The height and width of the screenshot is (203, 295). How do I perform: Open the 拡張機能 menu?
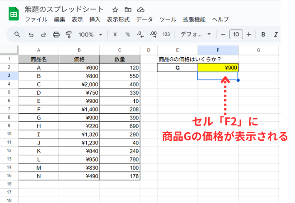click(x=194, y=19)
